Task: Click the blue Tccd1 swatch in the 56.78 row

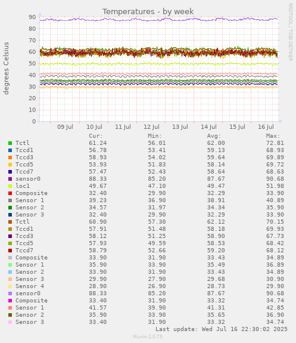Action: (x=10, y=150)
